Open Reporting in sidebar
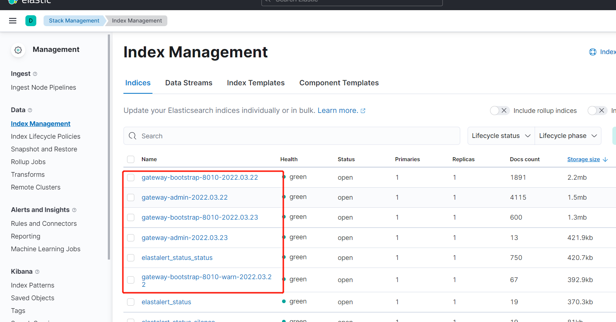 point(26,236)
